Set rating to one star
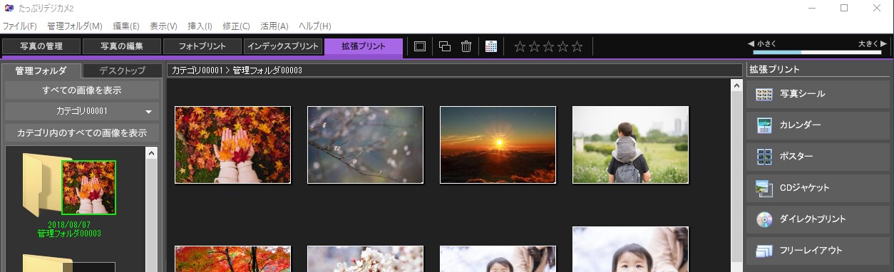The width and height of the screenshot is (894, 272). click(x=520, y=46)
